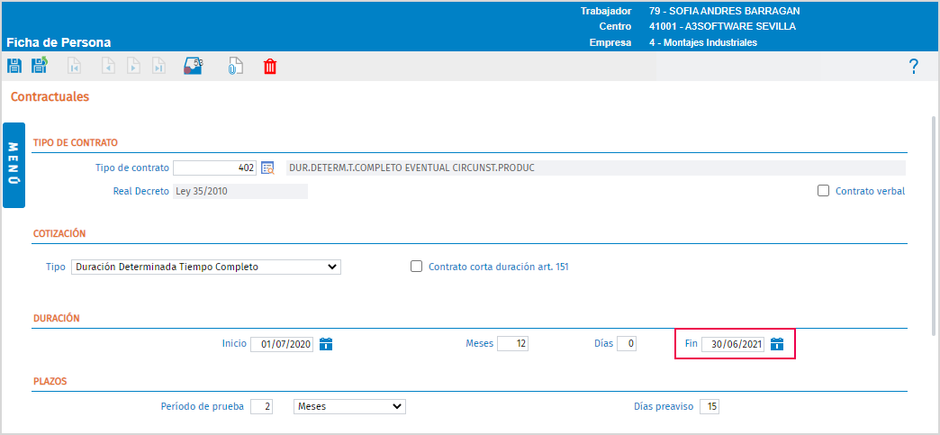The width and height of the screenshot is (940, 435).
Task: Click the Fin date field
Action: [733, 344]
